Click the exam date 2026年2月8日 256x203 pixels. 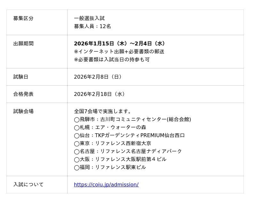pyautogui.click(x=98, y=77)
